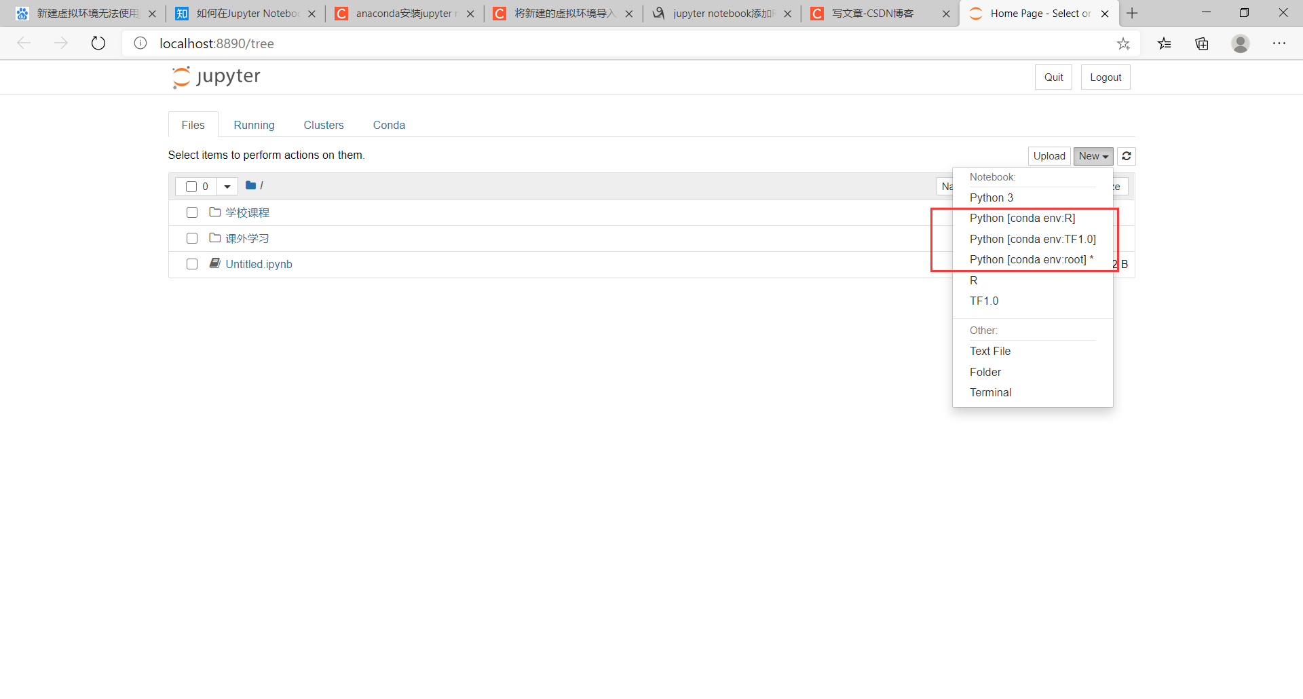Tick the Untitled.ipynb checkbox
This screenshot has width=1303, height=699.
[x=192, y=264]
